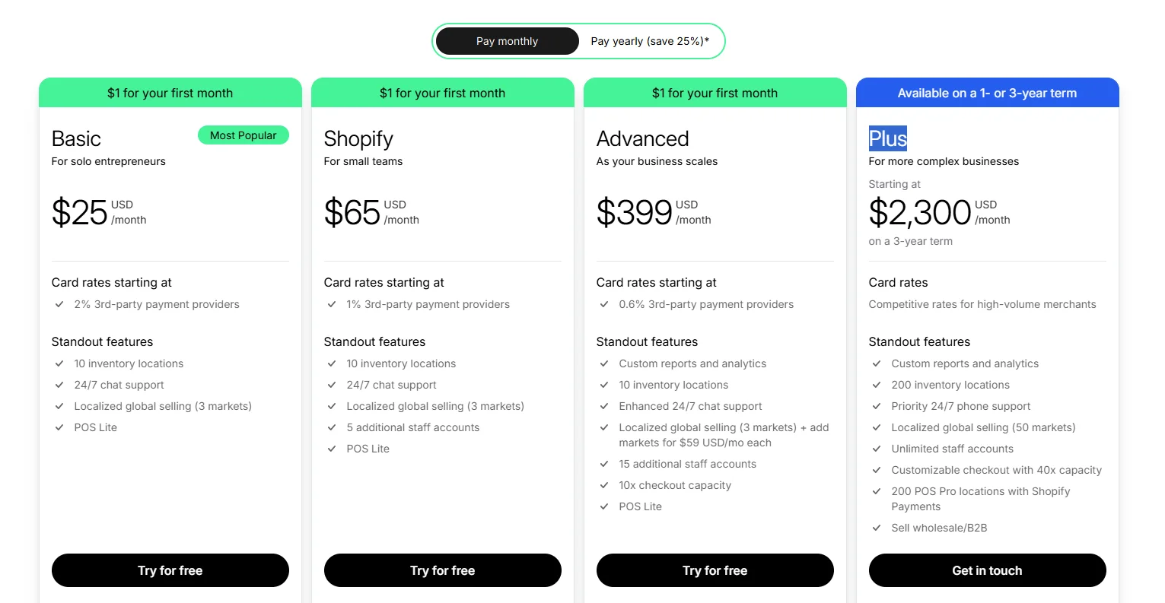Click the checkmark beside 10 inventory locations on Basic

(59, 363)
